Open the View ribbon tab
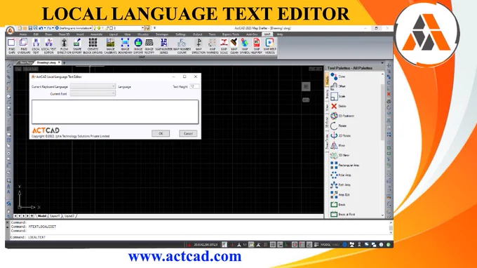 coord(127,34)
